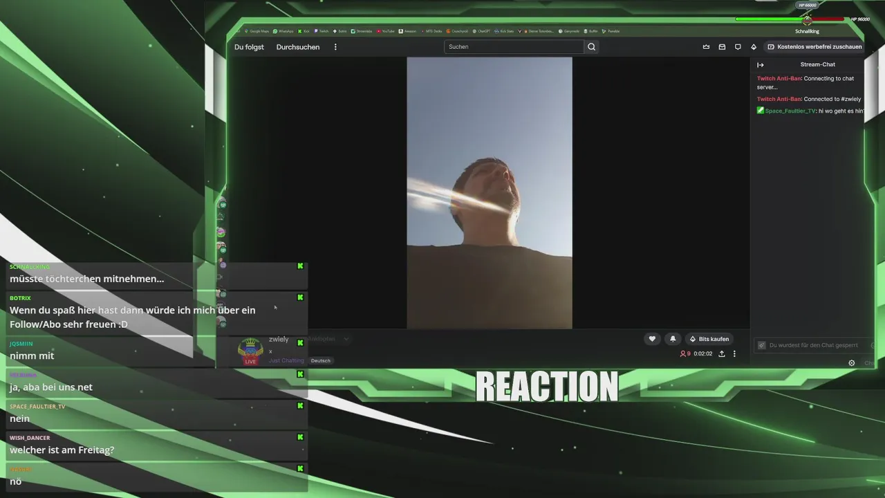This screenshot has width=885, height=498.
Task: Open the Buffer bookmark
Action: pyautogui.click(x=590, y=31)
